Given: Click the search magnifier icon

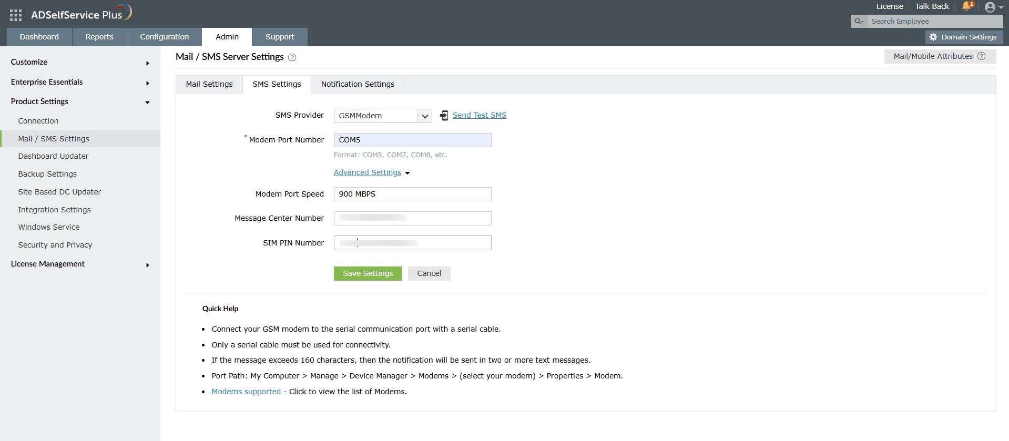Looking at the screenshot, I should (859, 22).
